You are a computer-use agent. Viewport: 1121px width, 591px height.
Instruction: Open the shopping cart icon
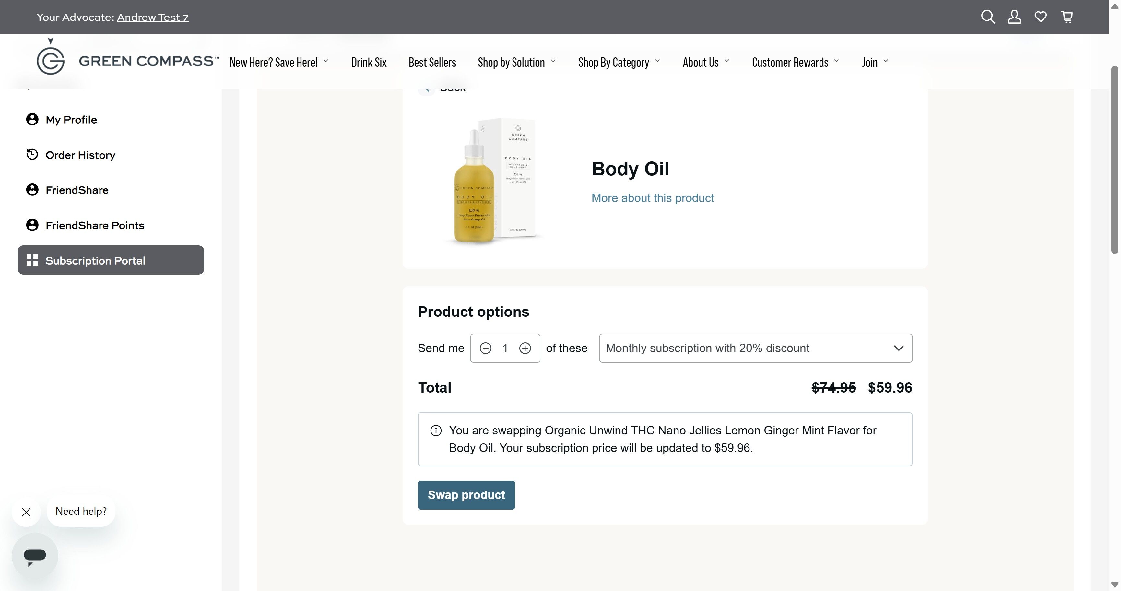[x=1067, y=17]
